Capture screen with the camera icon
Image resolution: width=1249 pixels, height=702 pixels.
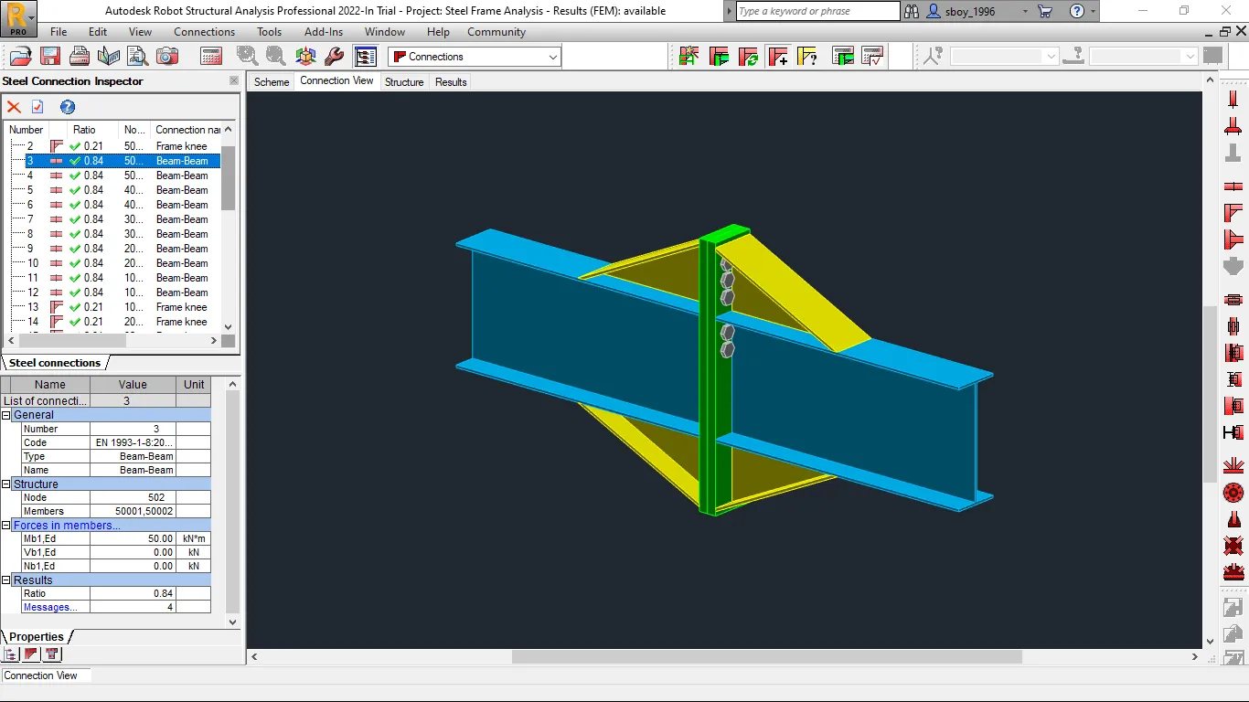pyautogui.click(x=167, y=57)
